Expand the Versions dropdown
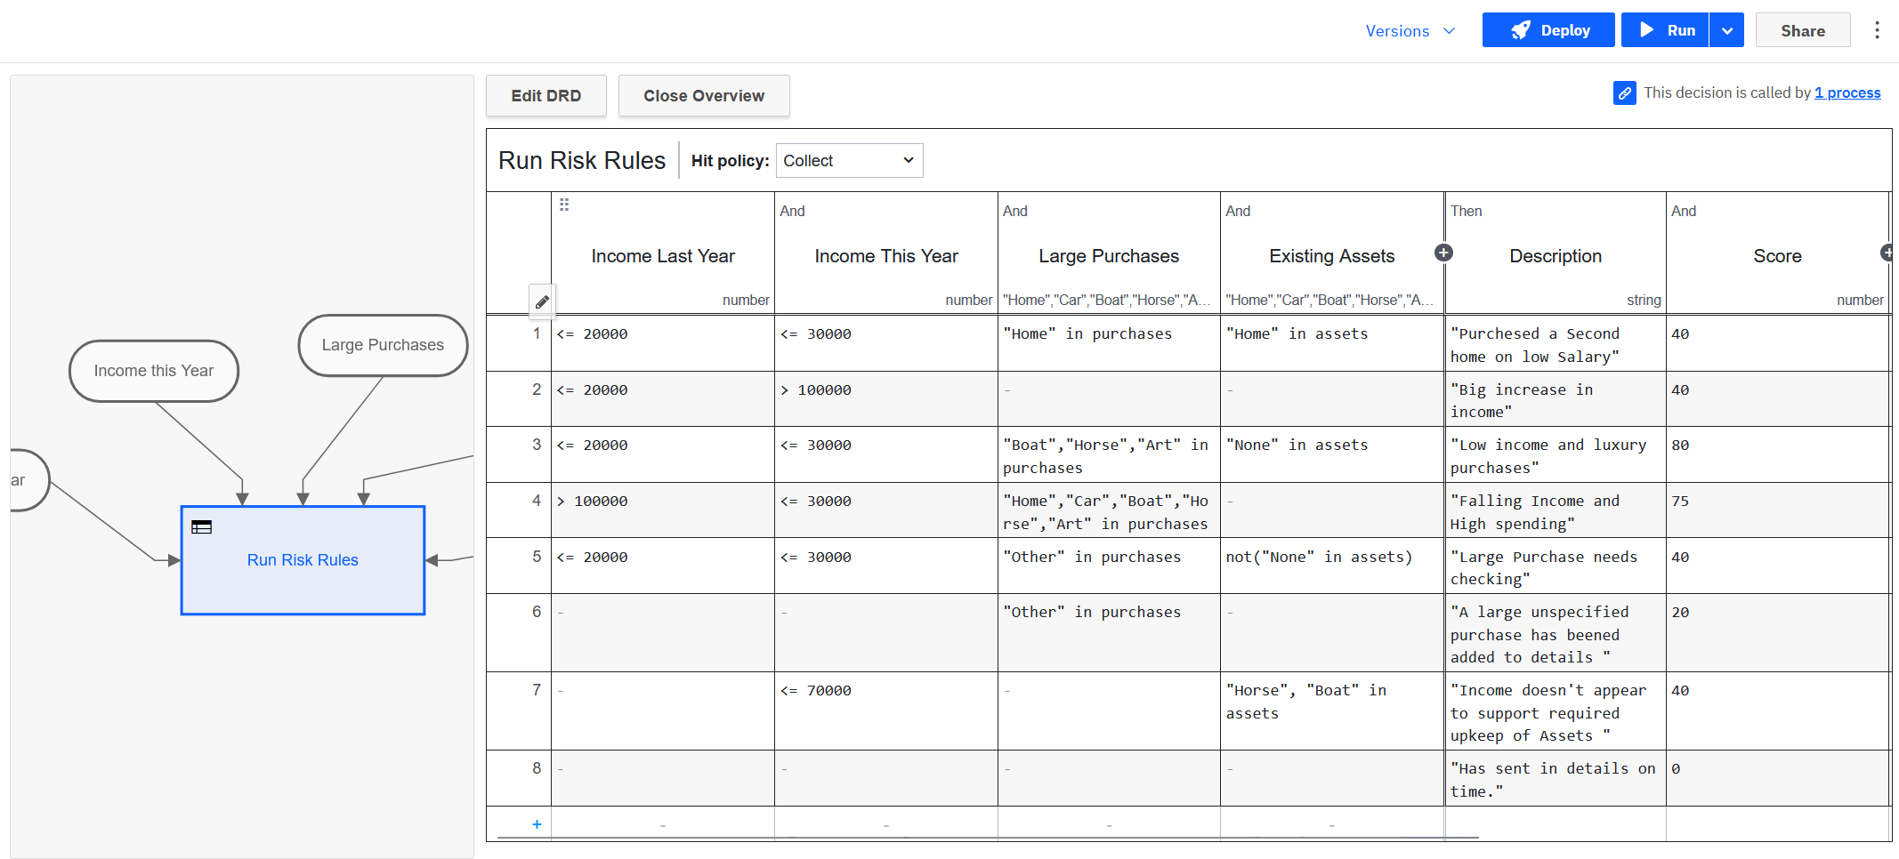This screenshot has height=859, width=1899. point(1410,31)
